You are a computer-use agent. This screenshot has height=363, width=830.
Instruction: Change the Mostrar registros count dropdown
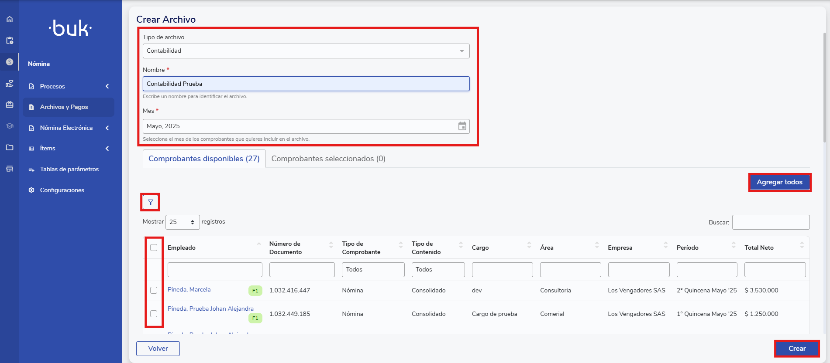point(182,222)
